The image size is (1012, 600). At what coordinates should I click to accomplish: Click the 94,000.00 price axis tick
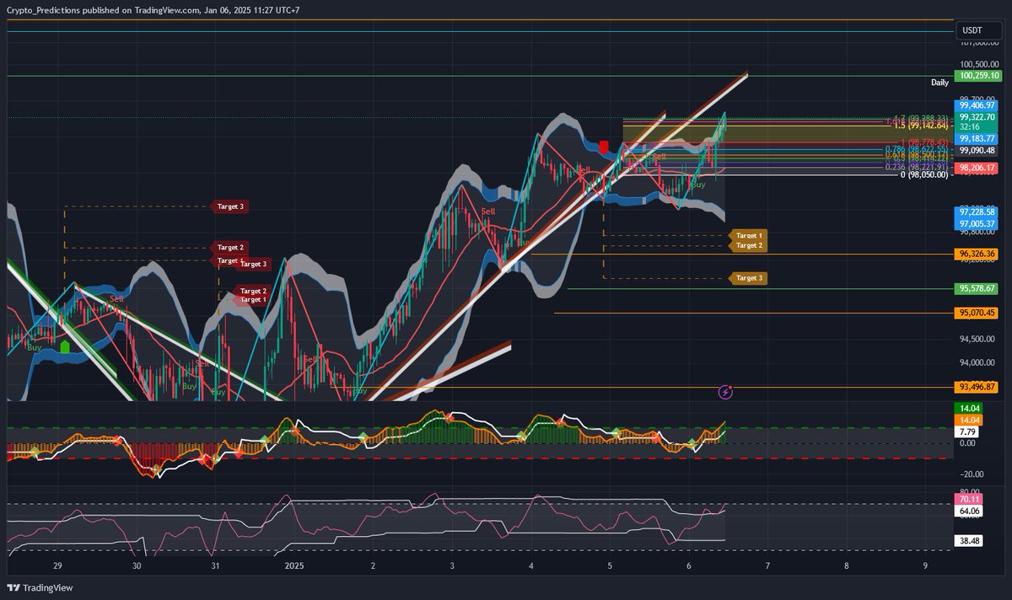click(978, 363)
